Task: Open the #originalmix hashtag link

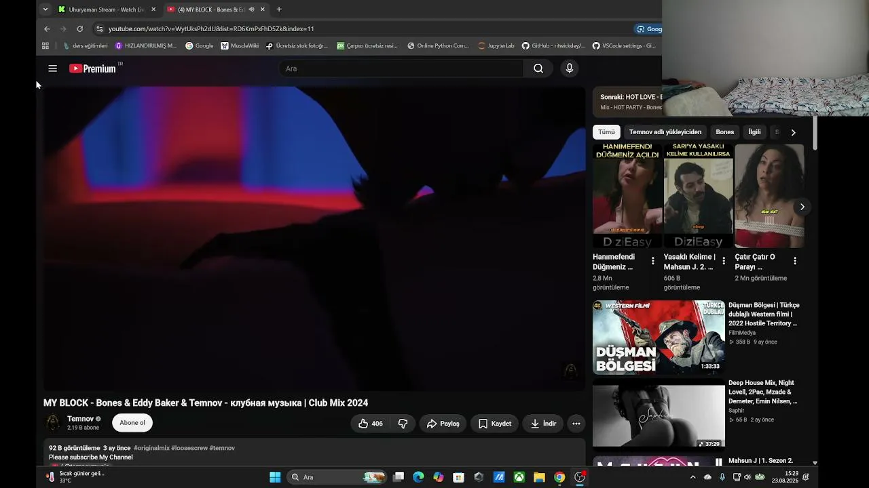Action: point(151,448)
